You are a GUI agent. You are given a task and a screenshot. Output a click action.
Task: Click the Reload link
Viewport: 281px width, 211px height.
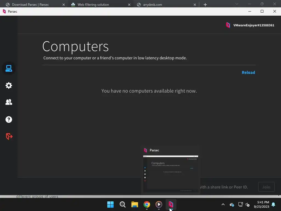click(248, 73)
